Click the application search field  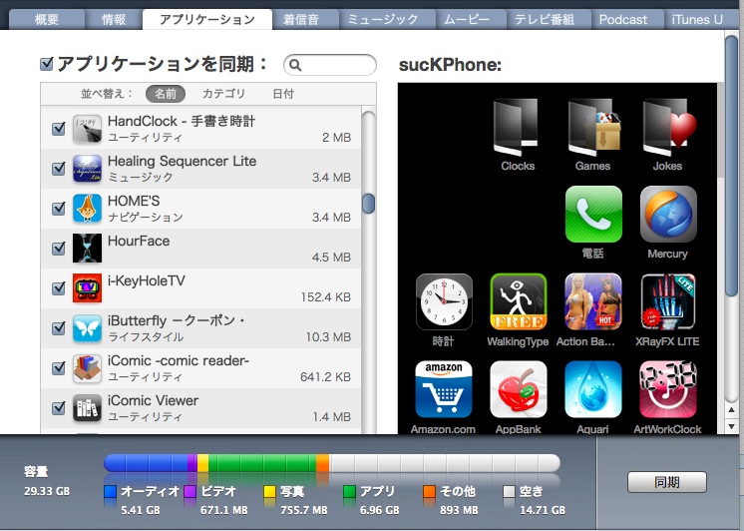pos(330,65)
